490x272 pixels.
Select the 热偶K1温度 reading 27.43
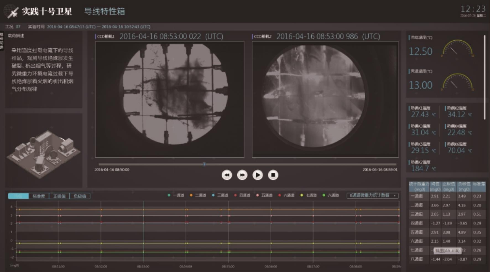420,115
